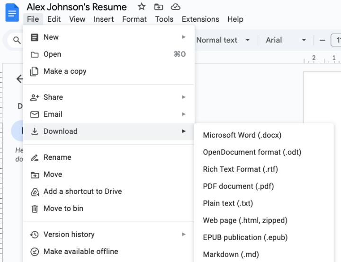Download as Microsoft Word (.docx)
Viewport: 341px width, 262px height.
tap(264, 135)
